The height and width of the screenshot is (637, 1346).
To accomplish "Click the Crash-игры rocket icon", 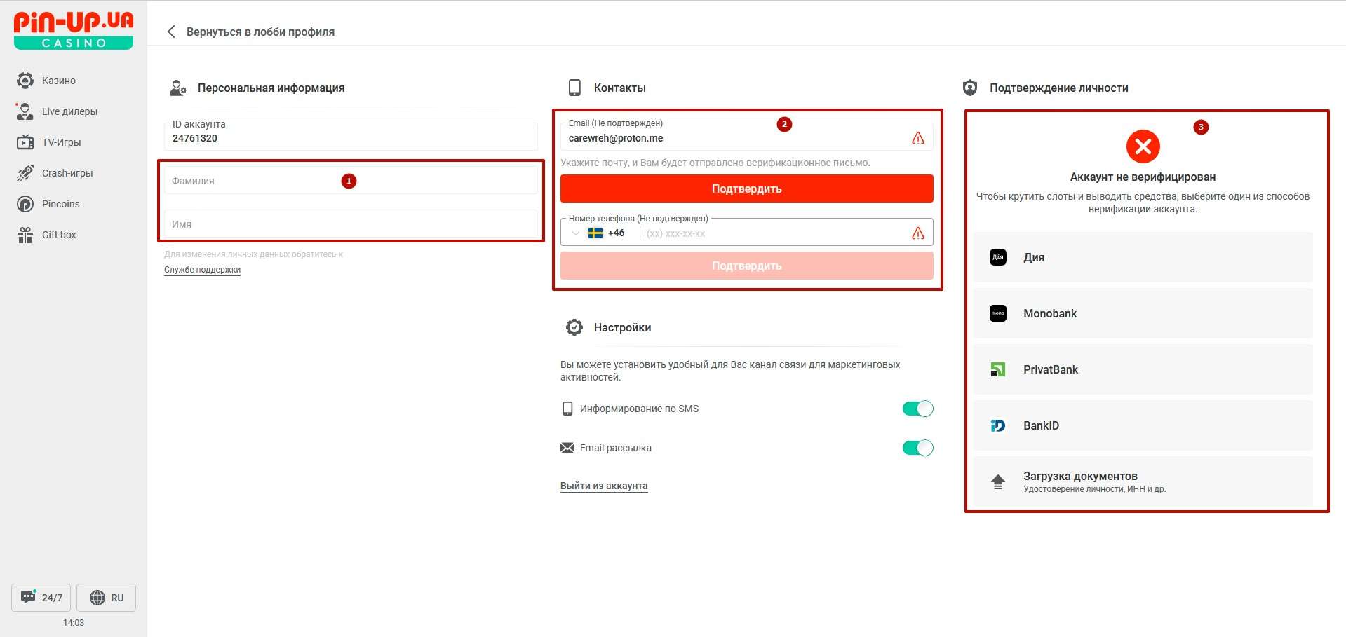I will point(25,173).
